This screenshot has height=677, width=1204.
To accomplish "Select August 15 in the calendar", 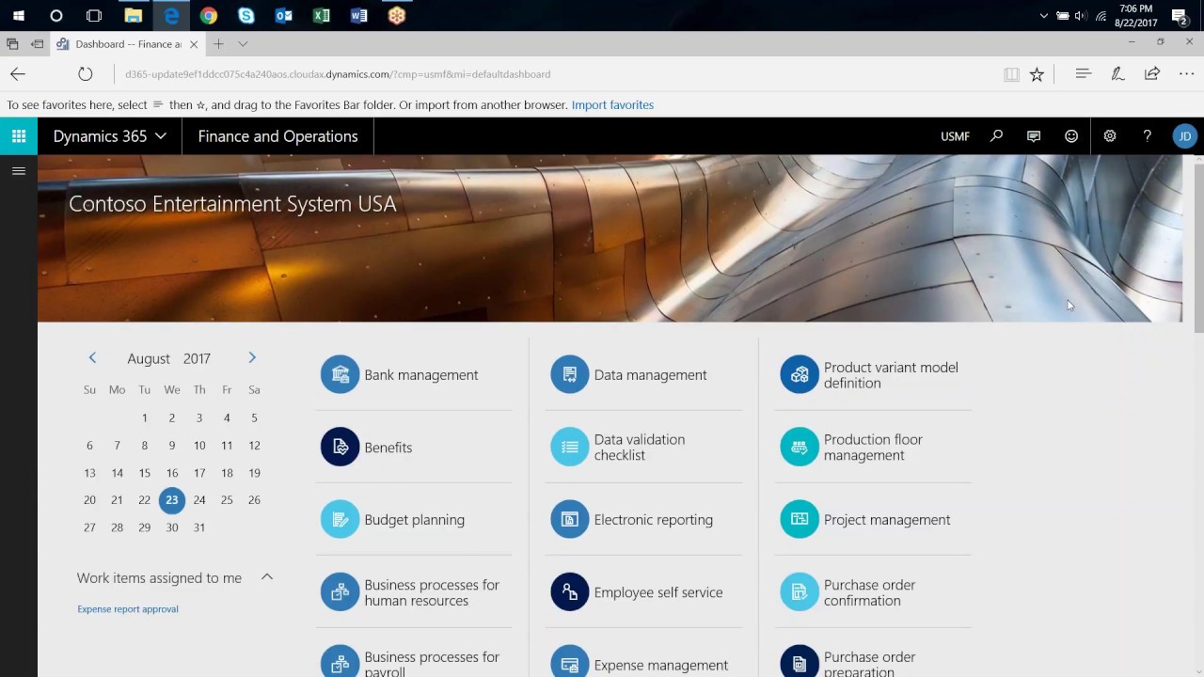I will pos(144,473).
